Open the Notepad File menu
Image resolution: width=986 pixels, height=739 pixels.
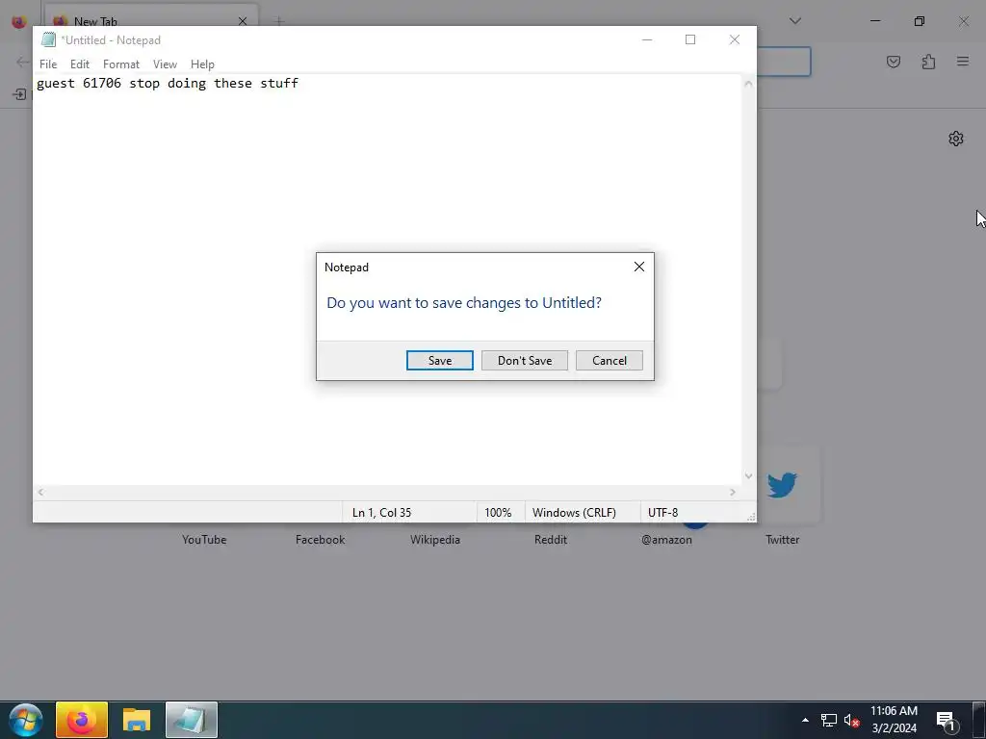coord(48,64)
